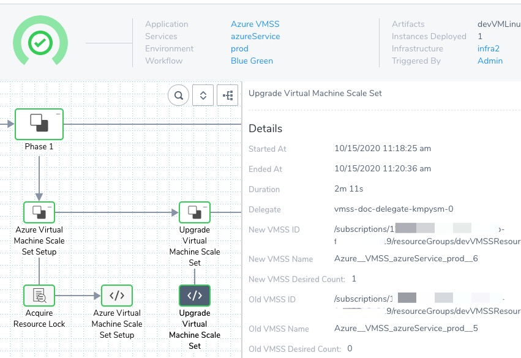This screenshot has width=521, height=358.
Task: Click the devVMLinu artifact value
Action: tap(499, 24)
